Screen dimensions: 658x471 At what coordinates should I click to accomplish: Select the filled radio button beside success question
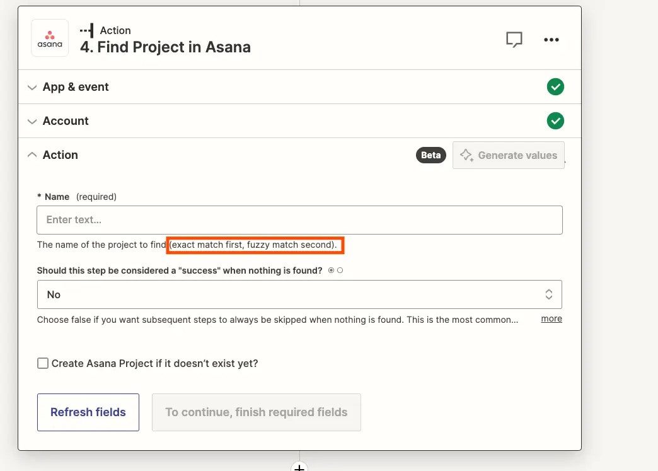pyautogui.click(x=331, y=270)
